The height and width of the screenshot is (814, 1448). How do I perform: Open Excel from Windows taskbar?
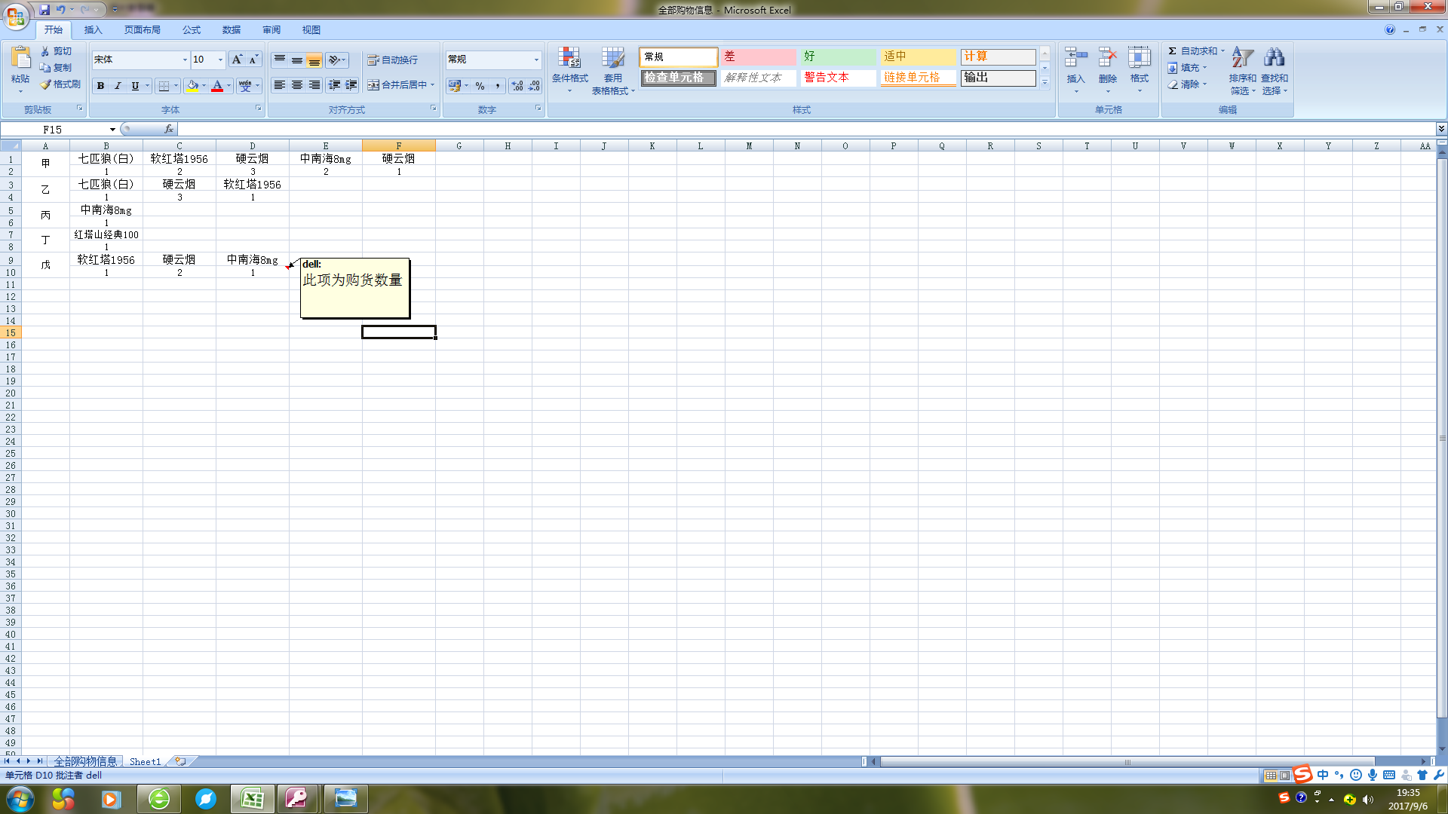tap(252, 799)
